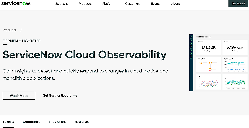Image resolution: width=249 pixels, height=128 pixels.
Task: Click the ServiceNow logo
Action: [16, 3]
